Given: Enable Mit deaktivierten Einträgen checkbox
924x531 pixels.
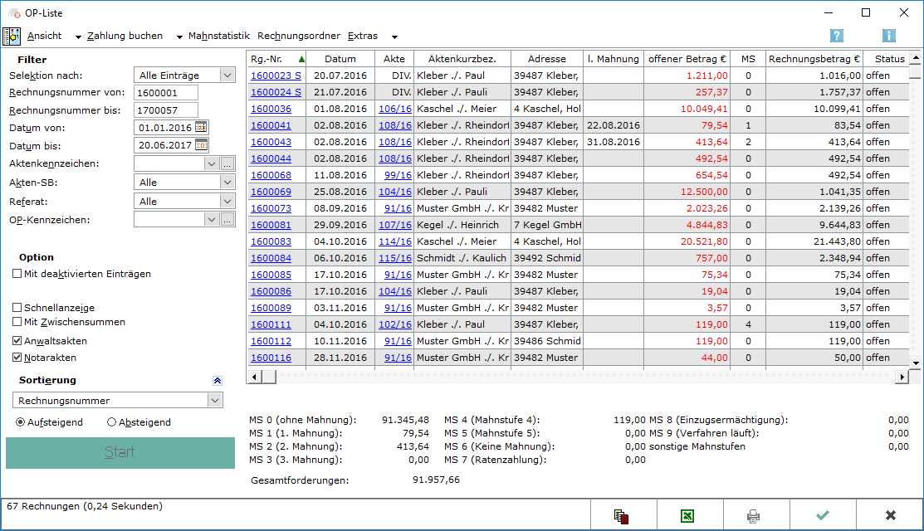Looking at the screenshot, I should (x=17, y=274).
